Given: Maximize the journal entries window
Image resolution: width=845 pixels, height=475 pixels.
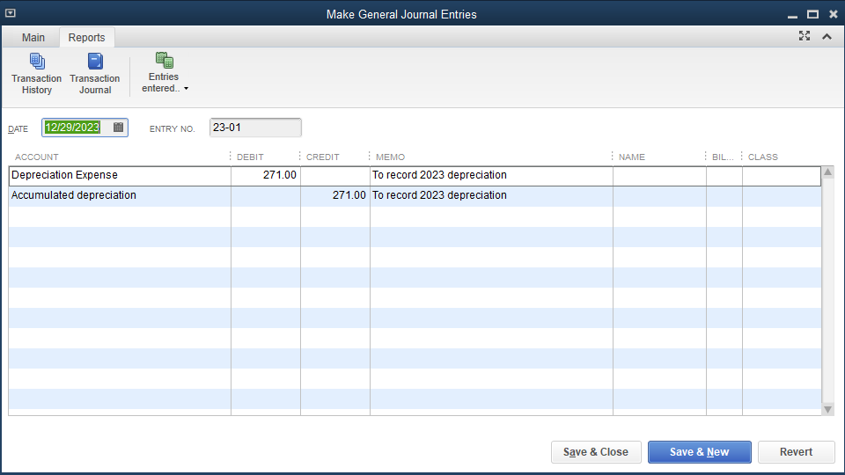Looking at the screenshot, I should coord(812,14).
